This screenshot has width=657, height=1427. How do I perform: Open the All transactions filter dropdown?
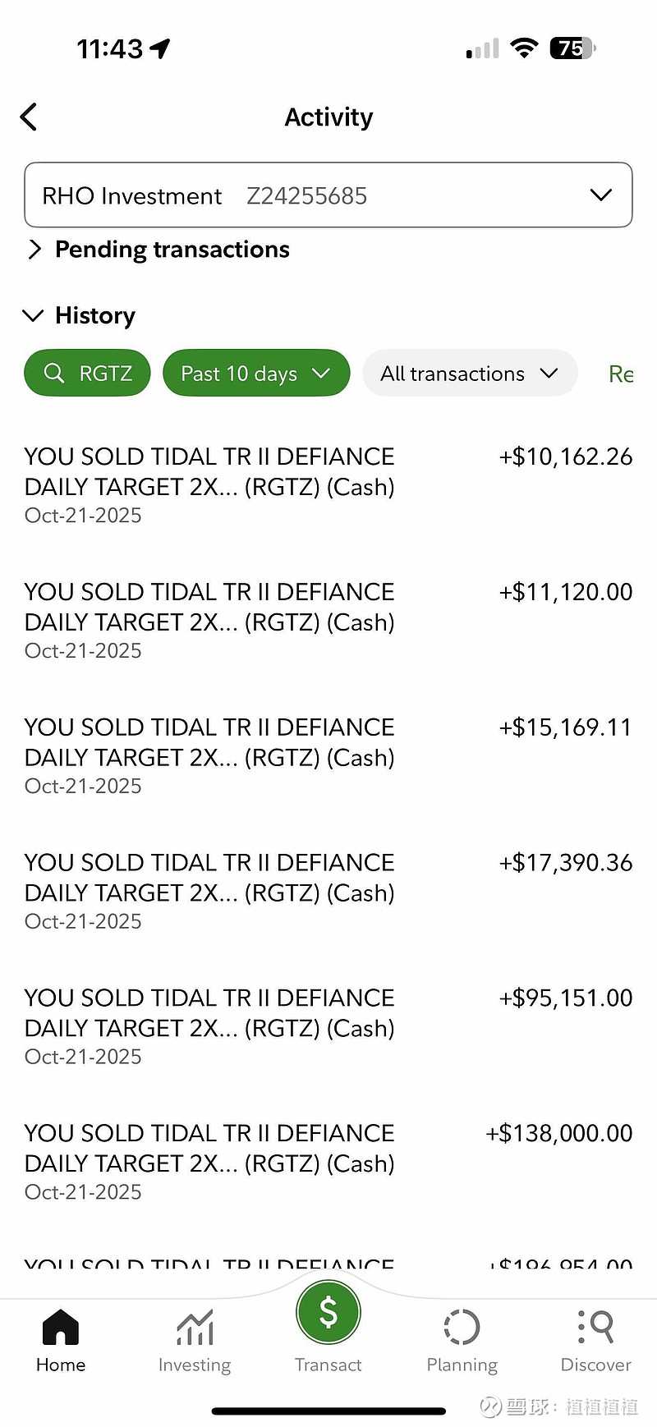point(470,374)
